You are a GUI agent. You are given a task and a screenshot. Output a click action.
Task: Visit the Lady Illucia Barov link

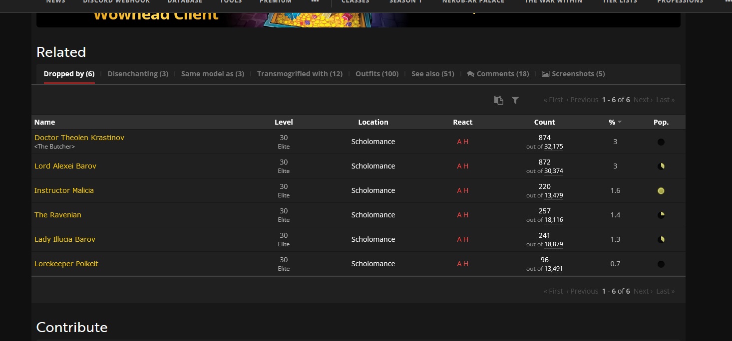(65, 239)
